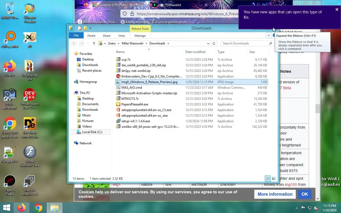The image size is (341, 213).
Task: Switch to details view in the status bar
Action: coord(268,179)
